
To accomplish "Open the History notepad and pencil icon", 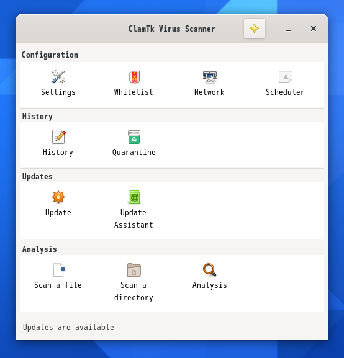I will (58, 137).
